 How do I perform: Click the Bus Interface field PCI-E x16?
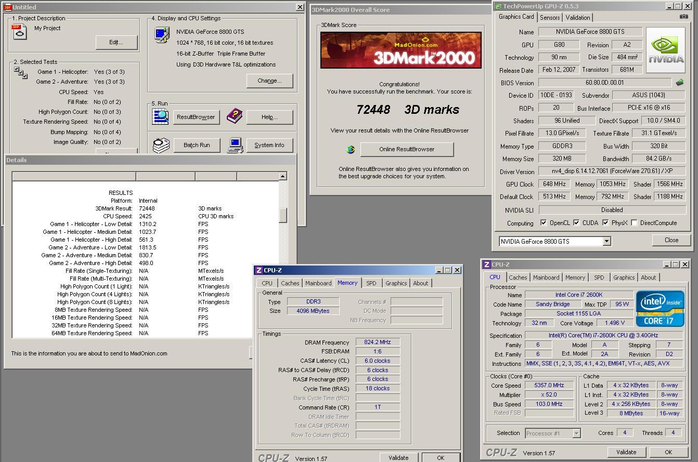(x=649, y=108)
